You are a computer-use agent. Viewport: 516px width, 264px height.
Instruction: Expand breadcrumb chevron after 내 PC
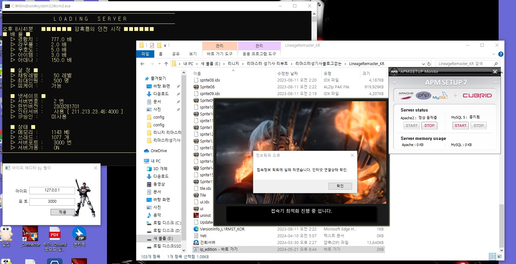point(196,64)
